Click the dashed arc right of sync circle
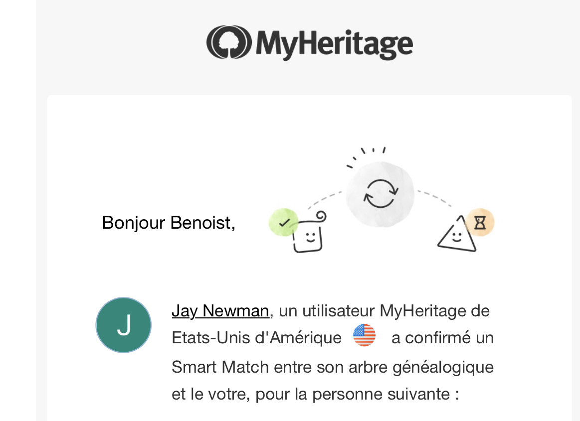The height and width of the screenshot is (421, 580). [435, 197]
